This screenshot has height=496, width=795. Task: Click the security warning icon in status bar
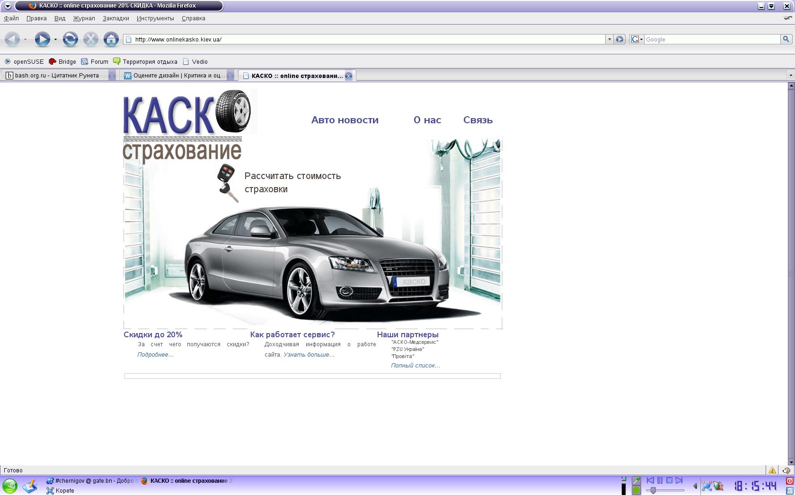(772, 470)
